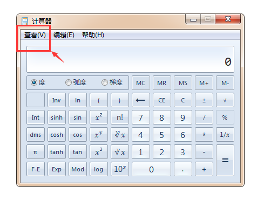The image size is (264, 201).
Task: Click the ± sign change button
Action: pos(204,100)
